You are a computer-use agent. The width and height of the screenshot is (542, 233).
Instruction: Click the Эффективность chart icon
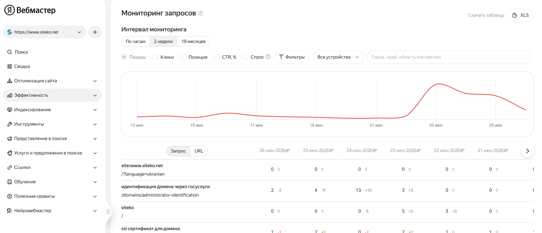coord(9,95)
